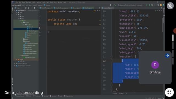Open the File menu
The image size is (176, 99).
[x=16, y=2]
